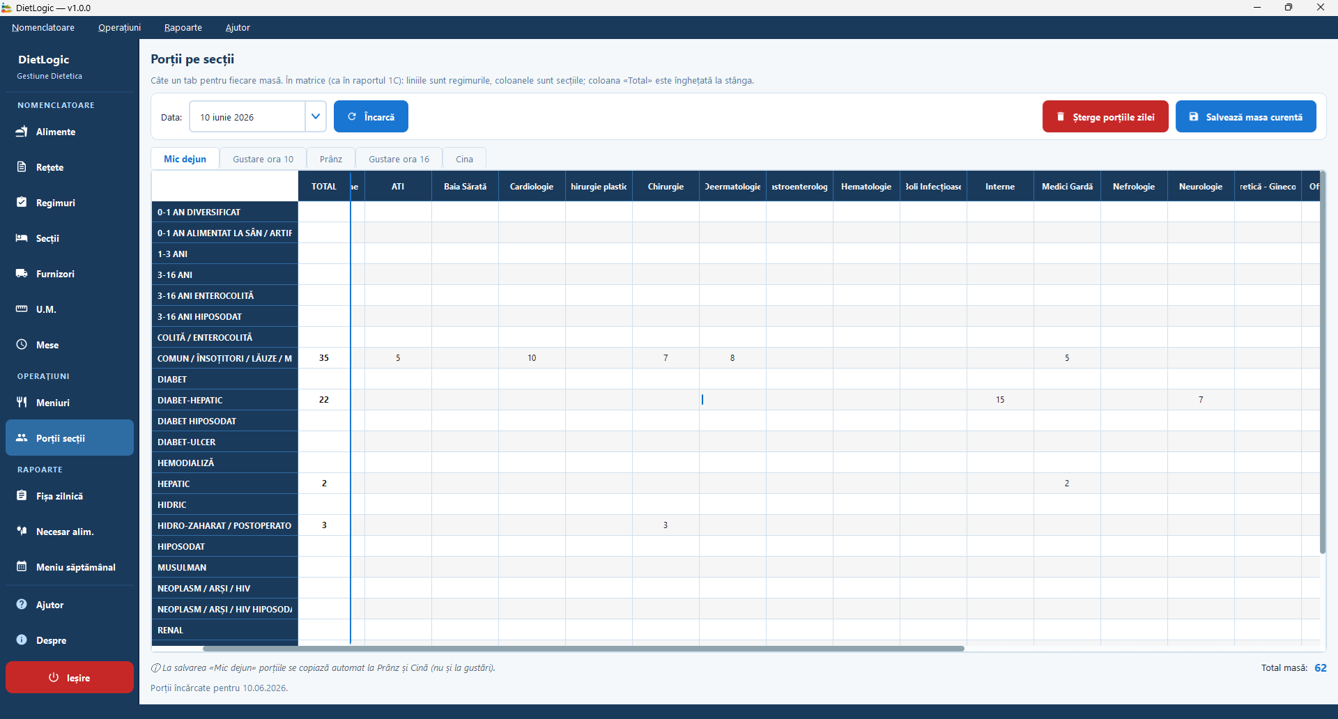Click the Rețete document icon
This screenshot has width=1338, height=719.
tap(22, 167)
